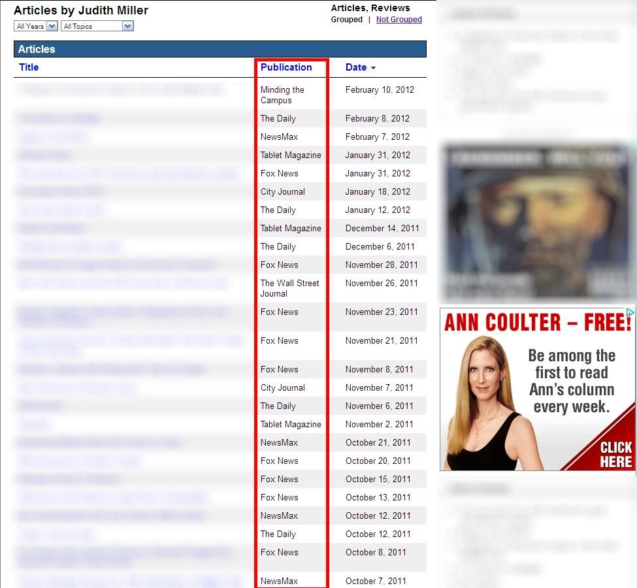Click the blue Articles section header bar

pyautogui.click(x=220, y=49)
